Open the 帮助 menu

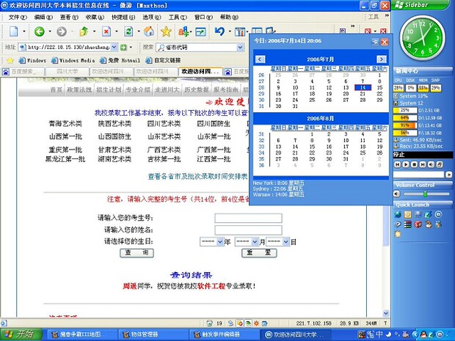pyautogui.click(x=229, y=17)
